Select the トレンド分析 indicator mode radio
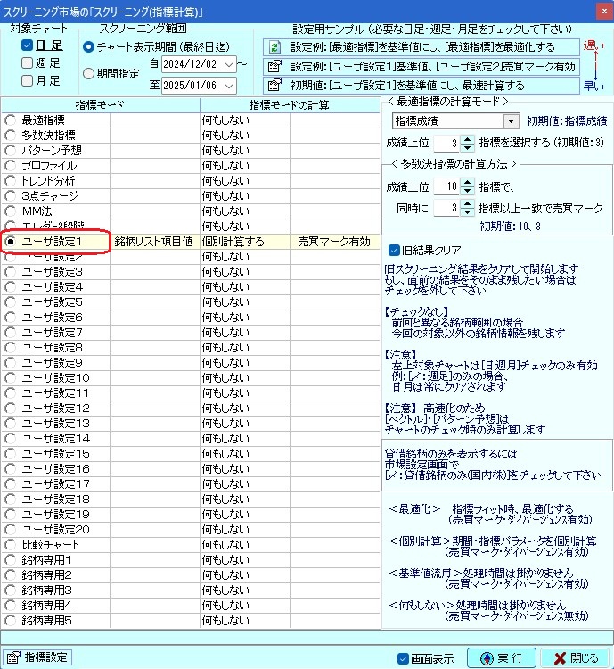The height and width of the screenshot is (669, 614). pyautogui.click(x=11, y=180)
